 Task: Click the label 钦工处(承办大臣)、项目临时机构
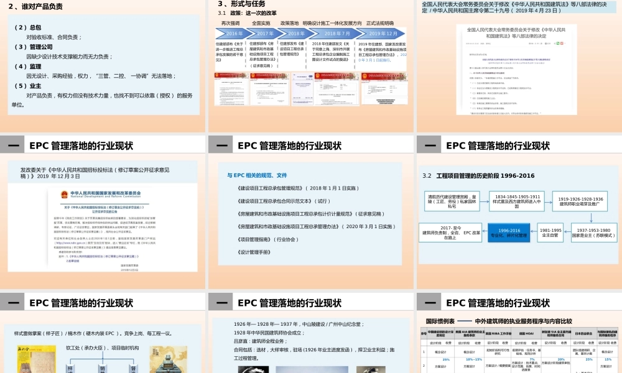point(103,348)
